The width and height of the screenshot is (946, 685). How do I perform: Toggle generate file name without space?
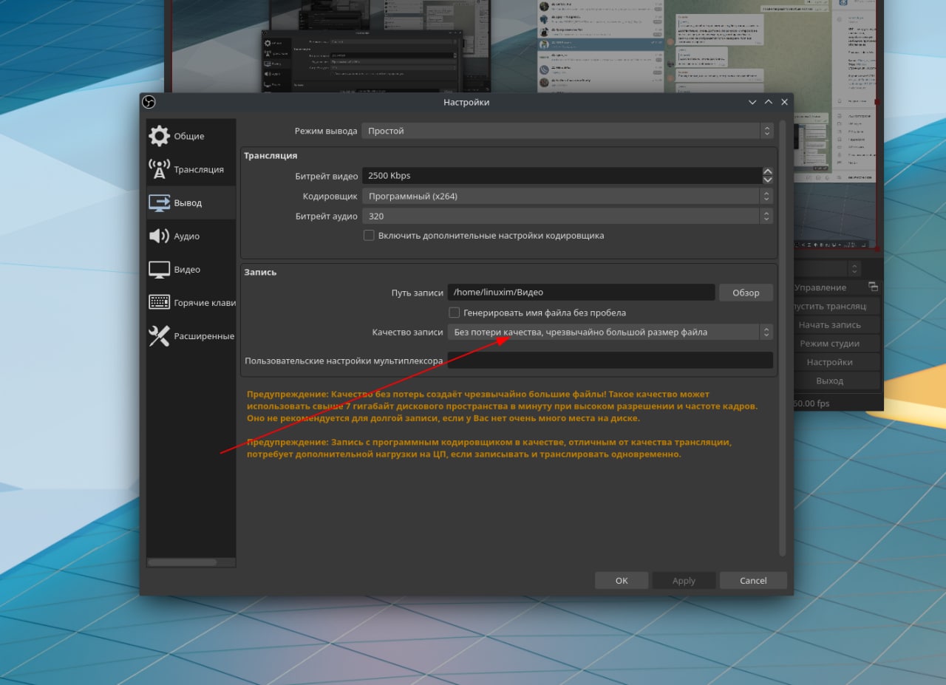point(455,313)
